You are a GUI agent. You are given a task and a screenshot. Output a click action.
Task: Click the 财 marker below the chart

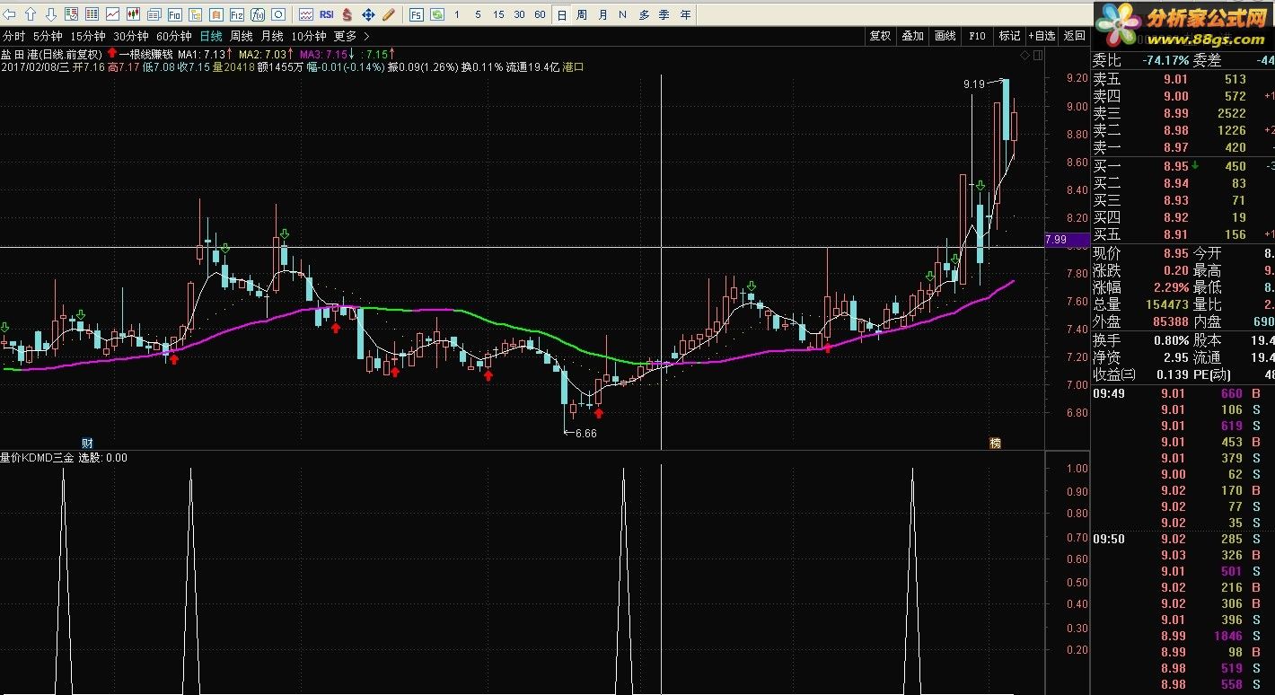tap(87, 443)
